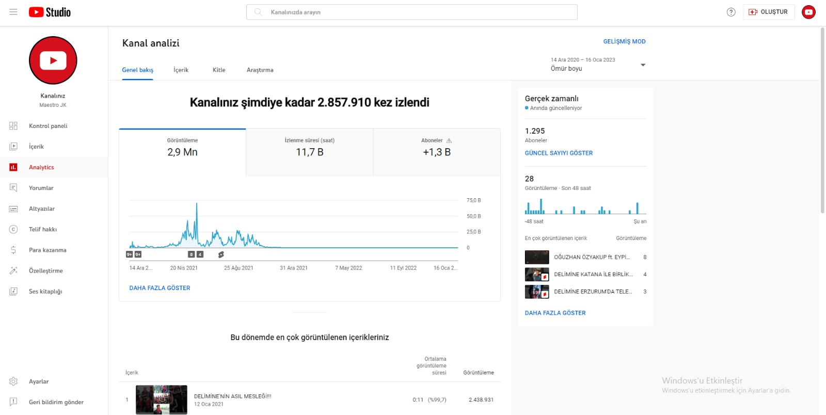
Task: Open OĞUZHAN ÖZYAKUP ft. EYPİ video thumbnail
Action: point(537,257)
